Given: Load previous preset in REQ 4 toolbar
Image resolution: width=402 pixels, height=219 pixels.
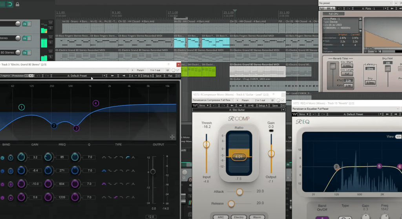Looking at the screenshot, I should (387, 114).
